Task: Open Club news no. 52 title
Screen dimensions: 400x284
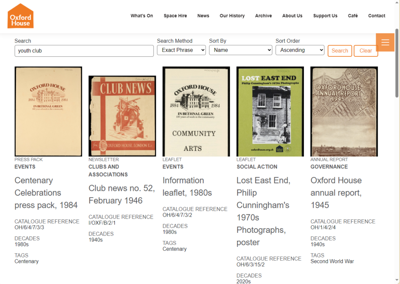Action: tap(122, 194)
